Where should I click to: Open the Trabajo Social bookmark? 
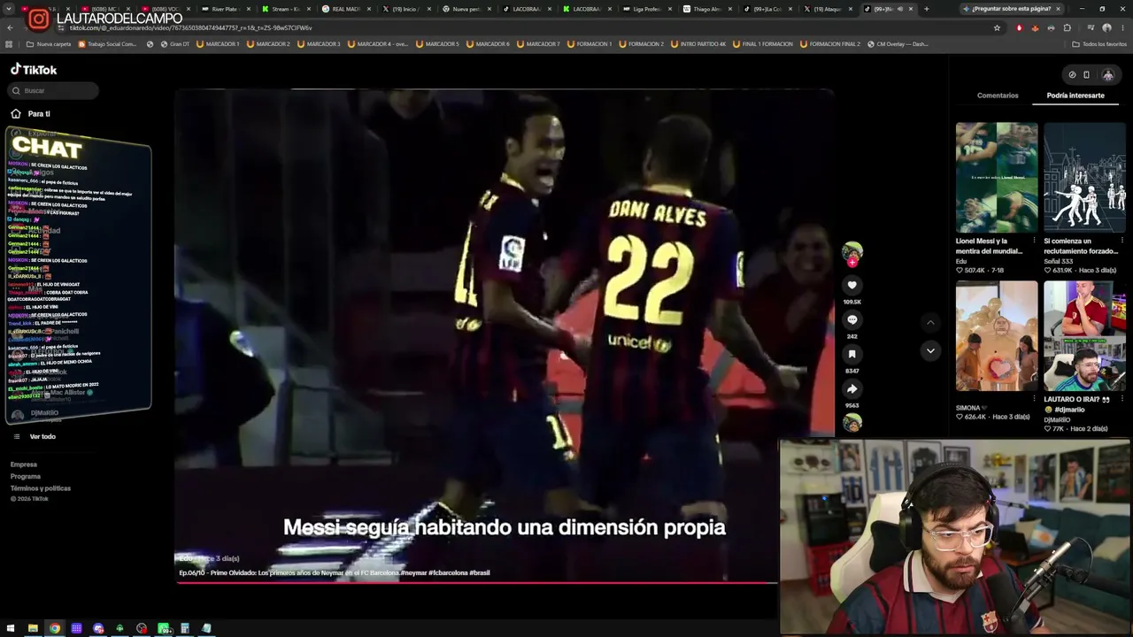pyautogui.click(x=107, y=44)
